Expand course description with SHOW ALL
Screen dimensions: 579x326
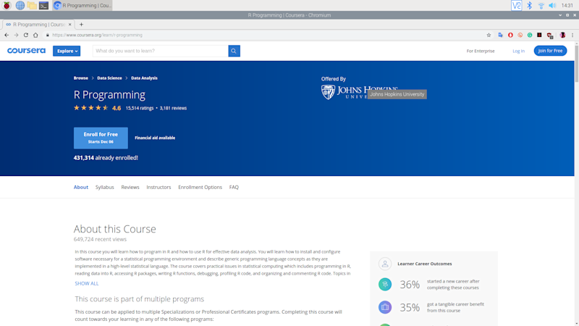[x=87, y=283]
